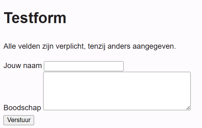Click the word "Jouw" in the name label
This screenshot has width=202, height=128.
[13, 66]
